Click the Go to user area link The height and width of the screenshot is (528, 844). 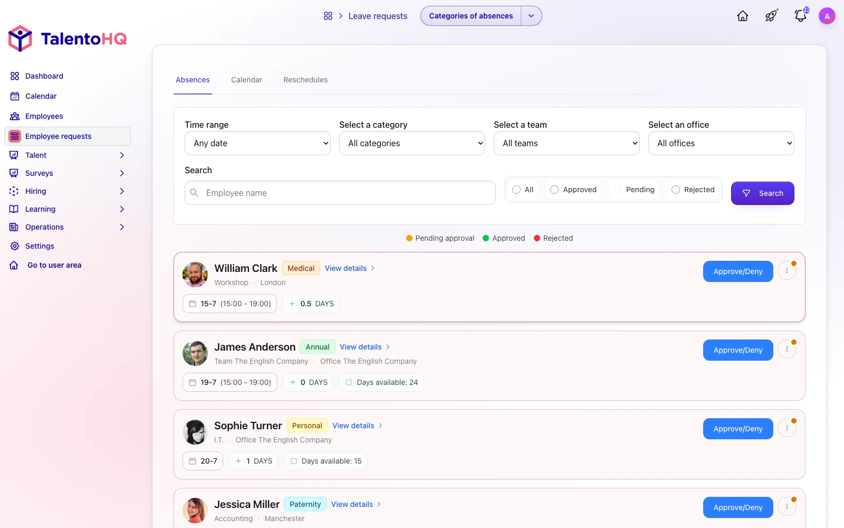point(54,265)
